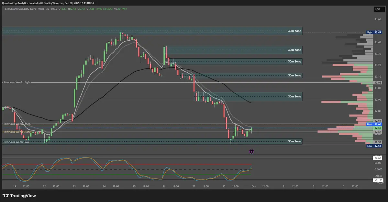Select the Previous Week Close line label

pos(17,132)
